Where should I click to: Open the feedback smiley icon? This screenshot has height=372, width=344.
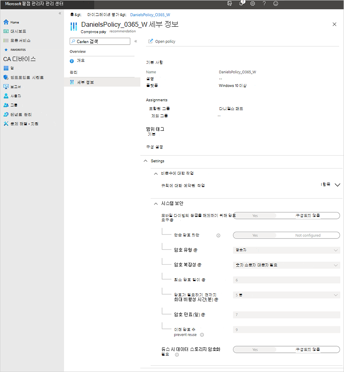pos(276,4)
